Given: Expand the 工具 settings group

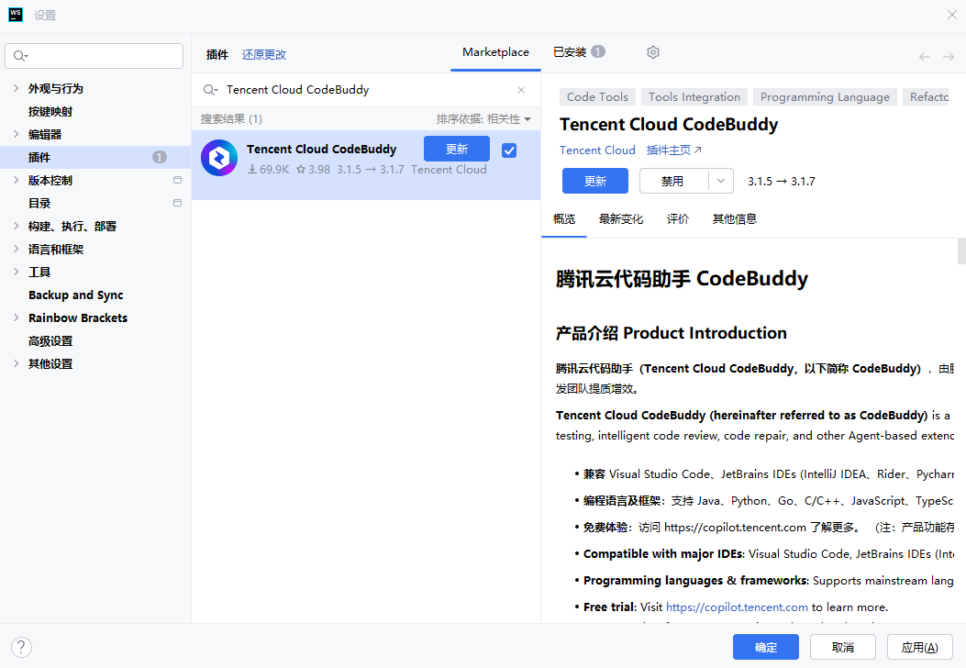Looking at the screenshot, I should click(x=16, y=272).
